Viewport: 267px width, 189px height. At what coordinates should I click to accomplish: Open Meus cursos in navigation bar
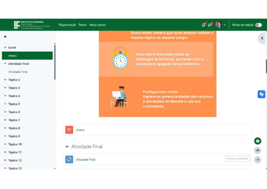coord(97,25)
